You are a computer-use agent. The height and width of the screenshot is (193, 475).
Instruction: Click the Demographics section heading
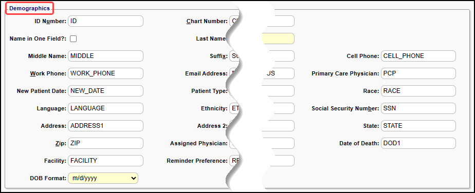point(29,9)
